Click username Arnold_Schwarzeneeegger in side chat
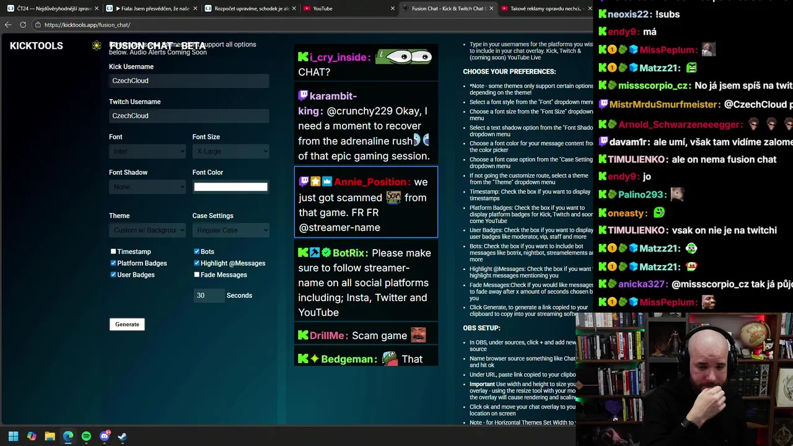 pos(680,125)
